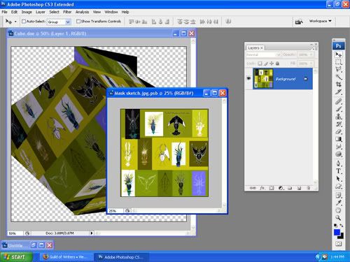Click the Ps logo atop the toolbox
This screenshot has height=262, width=350.
(x=338, y=46)
